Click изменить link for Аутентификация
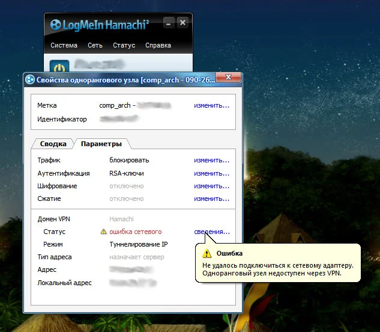This screenshot has width=380, height=332. (x=211, y=173)
